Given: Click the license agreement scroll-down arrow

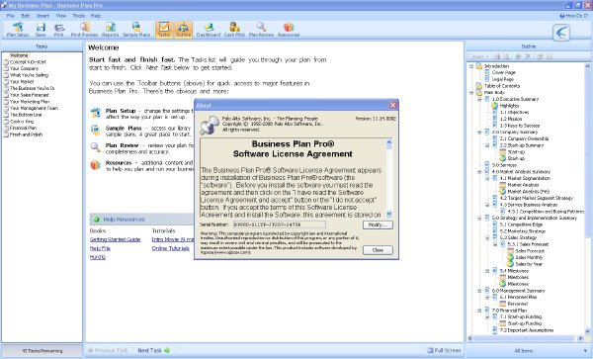Looking at the screenshot, I should 389,214.
